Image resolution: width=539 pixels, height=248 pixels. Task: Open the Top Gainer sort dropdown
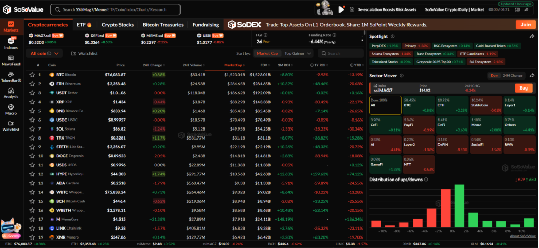coord(298,53)
